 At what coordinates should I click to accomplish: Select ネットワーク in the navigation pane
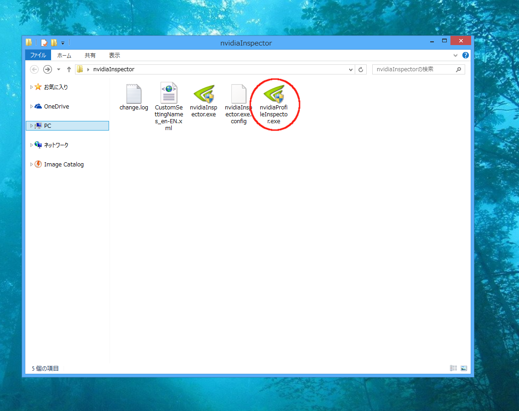56,145
